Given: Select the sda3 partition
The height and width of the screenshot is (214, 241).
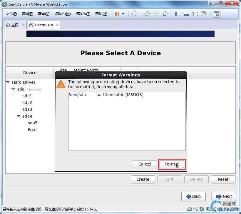Looking at the screenshot, I should tap(27, 109).
